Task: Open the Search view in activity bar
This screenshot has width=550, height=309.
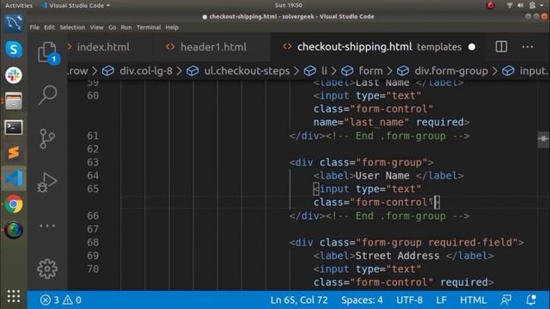Action: point(47,94)
